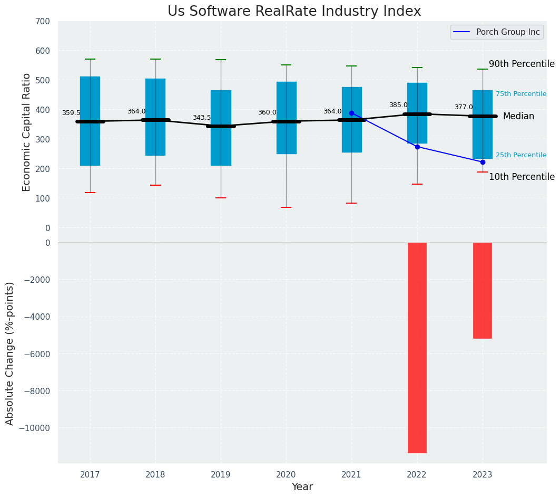560x497 pixels.
Task: Click the Economic Capital Ratio axis label
Action: pyautogui.click(x=26, y=132)
